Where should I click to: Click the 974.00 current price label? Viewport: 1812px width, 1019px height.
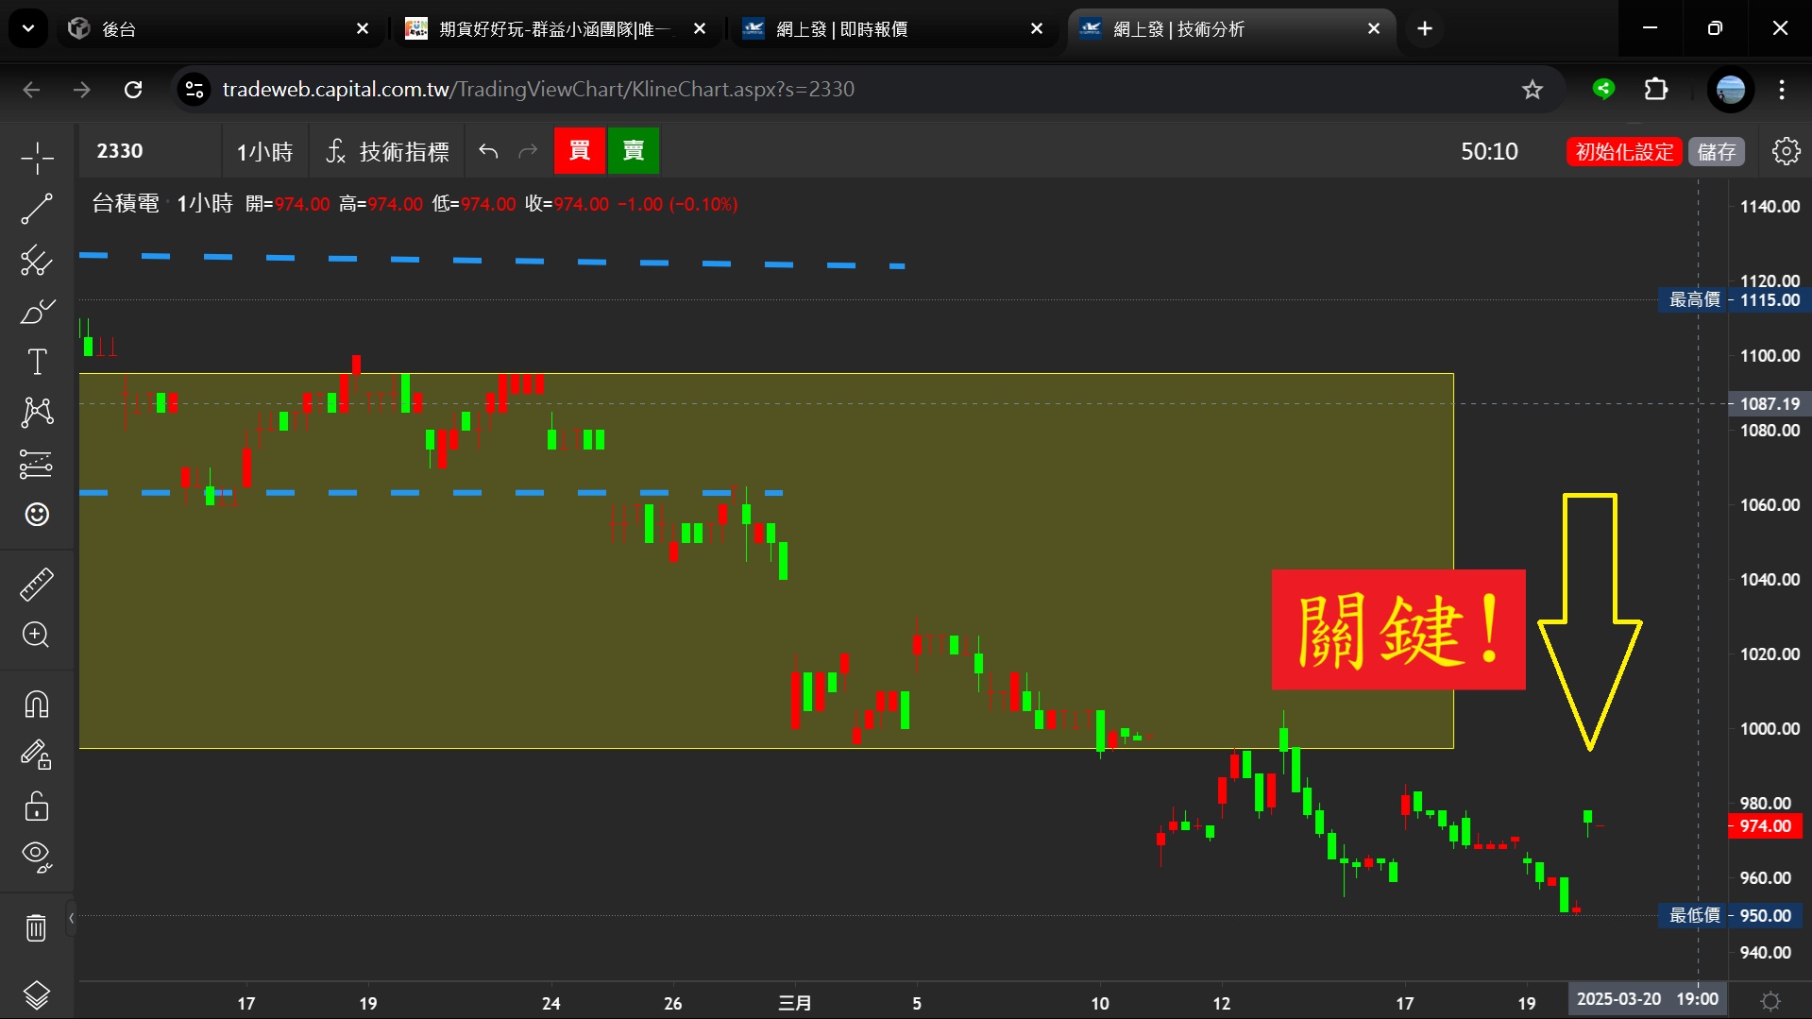click(1765, 826)
